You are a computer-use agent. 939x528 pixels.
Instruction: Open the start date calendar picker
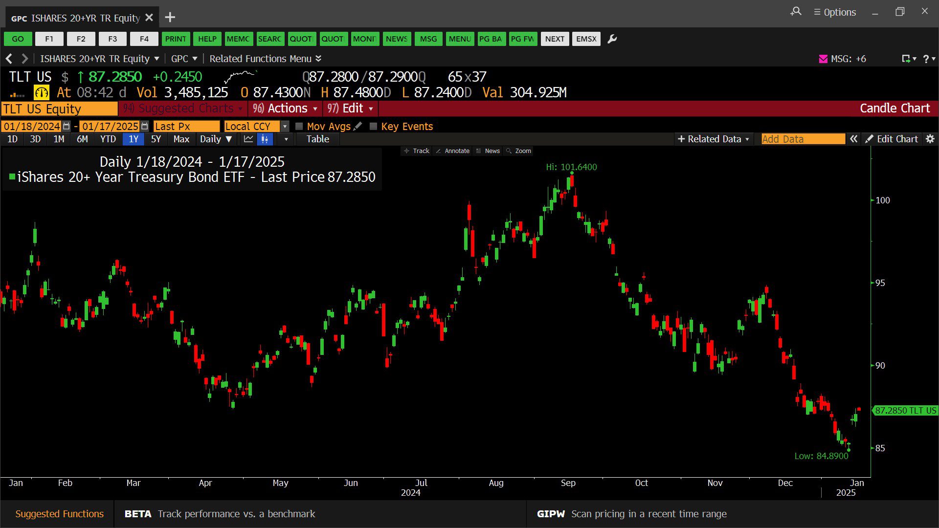(x=67, y=126)
